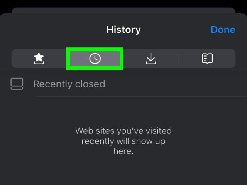The image size is (247, 185).
Task: Switch to the Downloads arrow tab
Action: 151,59
